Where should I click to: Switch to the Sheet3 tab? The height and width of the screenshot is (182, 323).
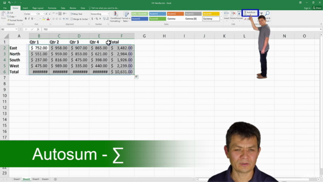click(36, 179)
